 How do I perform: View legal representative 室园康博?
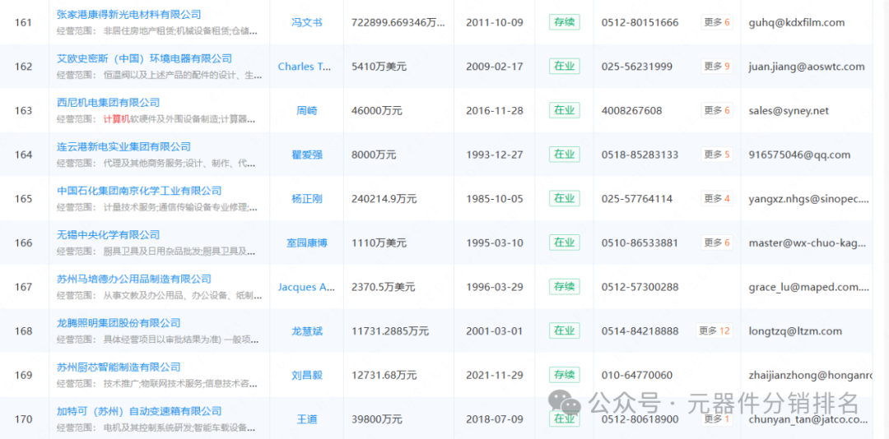(307, 243)
